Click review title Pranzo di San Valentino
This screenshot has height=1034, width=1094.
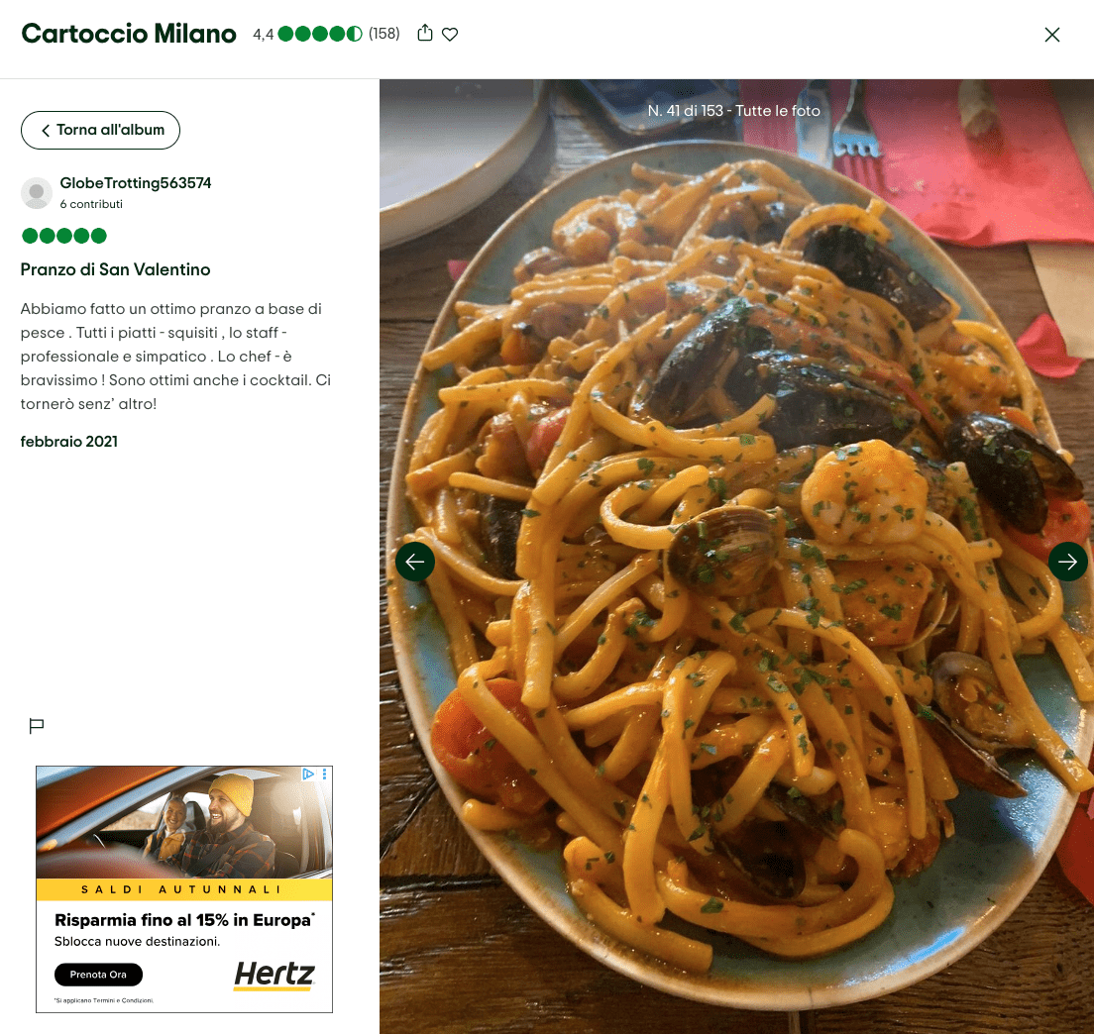[x=115, y=269]
